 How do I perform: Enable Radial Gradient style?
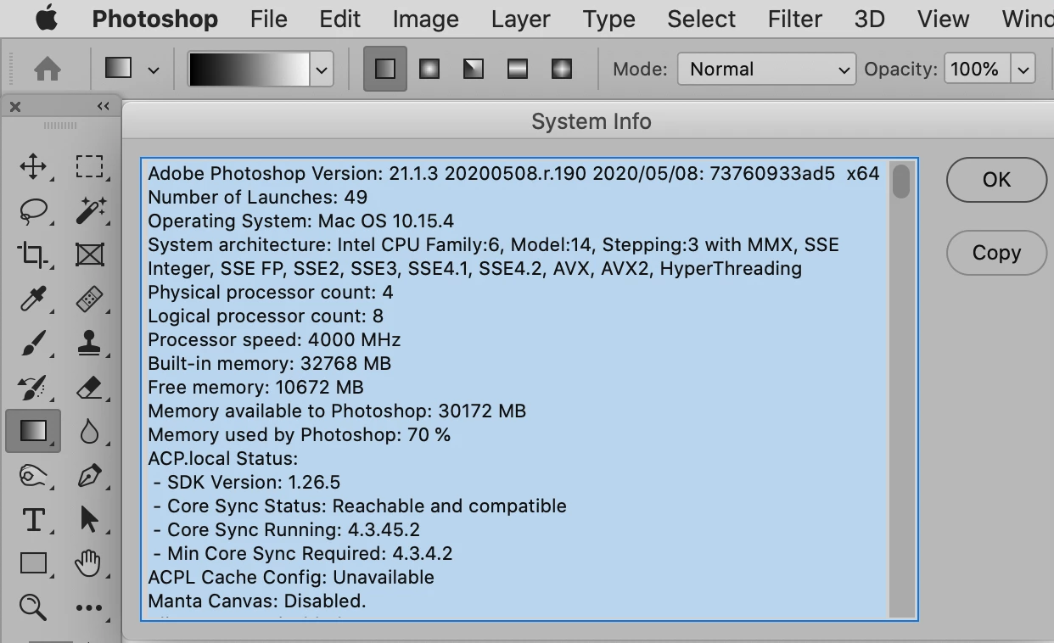point(429,69)
